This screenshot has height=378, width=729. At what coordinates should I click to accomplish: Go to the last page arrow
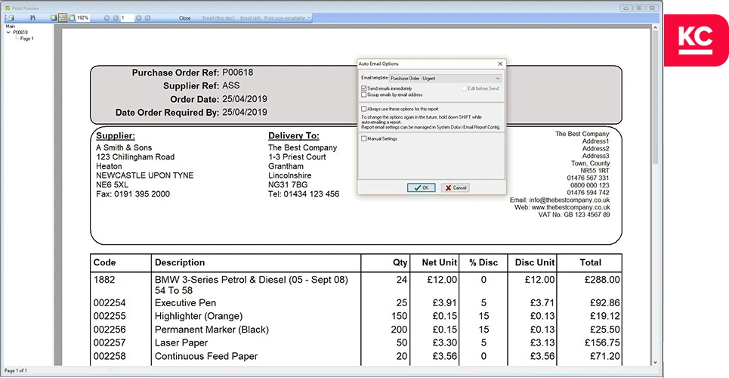pos(147,17)
